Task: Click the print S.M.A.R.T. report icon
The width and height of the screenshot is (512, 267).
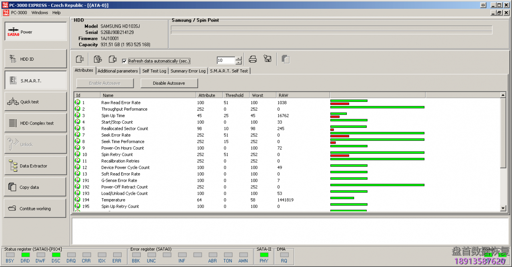Action: click(x=253, y=59)
